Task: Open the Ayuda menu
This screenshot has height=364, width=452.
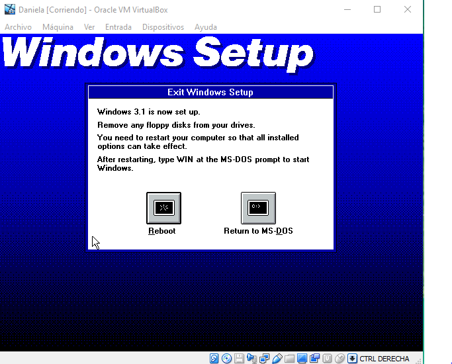Action: coord(205,27)
